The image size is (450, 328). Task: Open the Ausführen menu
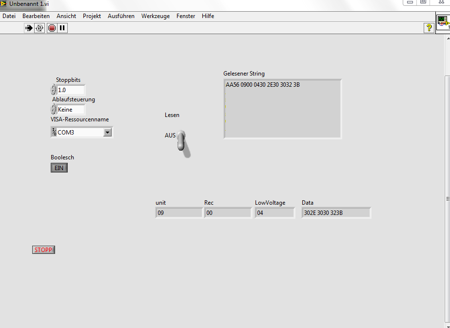pyautogui.click(x=121, y=16)
